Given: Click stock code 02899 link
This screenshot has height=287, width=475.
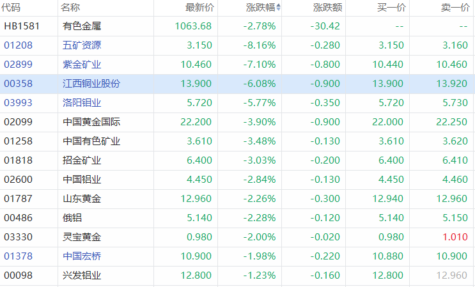Looking at the screenshot, I should [18, 65].
